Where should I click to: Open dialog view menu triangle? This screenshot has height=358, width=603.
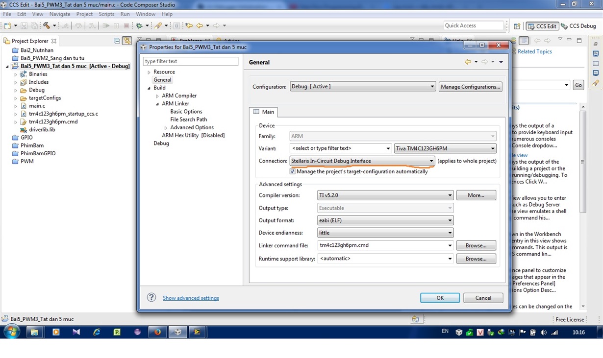click(501, 62)
